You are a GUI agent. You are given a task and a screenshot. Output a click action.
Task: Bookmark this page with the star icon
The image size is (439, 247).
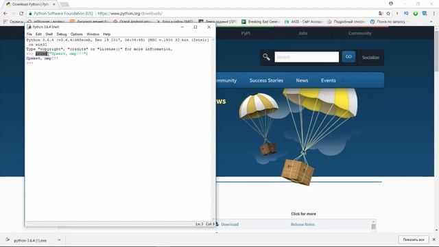click(x=388, y=14)
